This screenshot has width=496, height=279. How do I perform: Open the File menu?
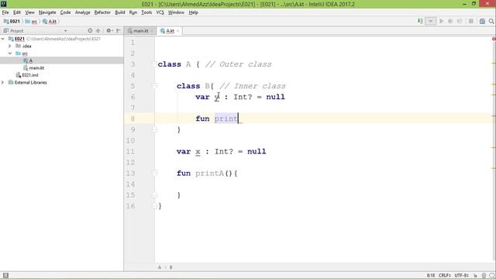(x=5, y=12)
